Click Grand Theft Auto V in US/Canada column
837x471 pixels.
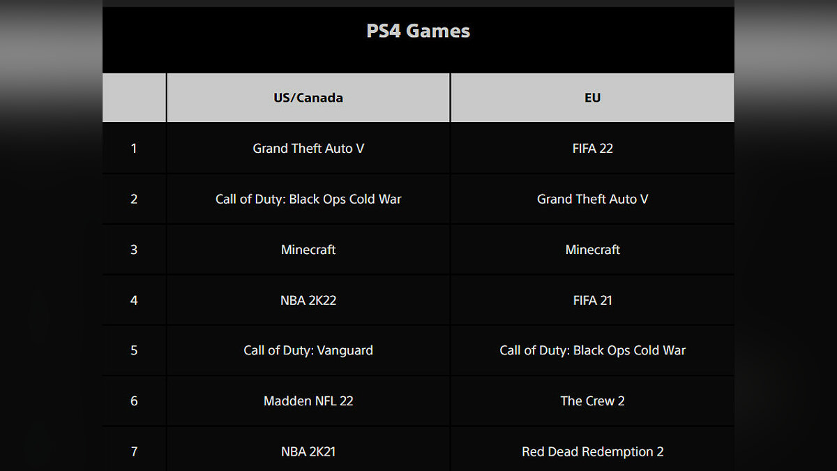[x=308, y=149]
